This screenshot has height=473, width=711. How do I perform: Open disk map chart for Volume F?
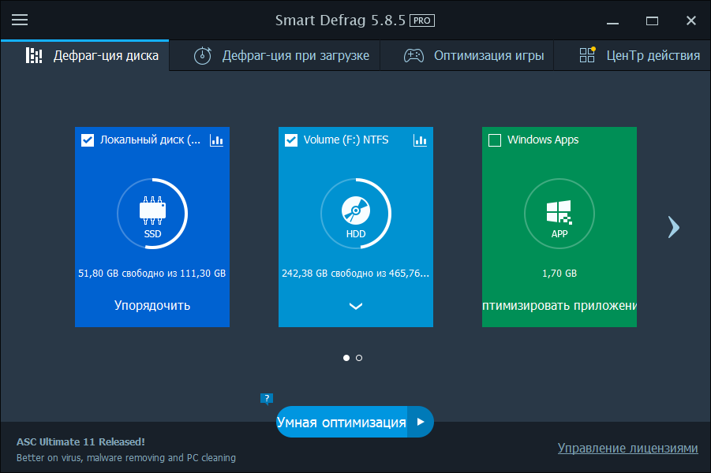(x=421, y=140)
